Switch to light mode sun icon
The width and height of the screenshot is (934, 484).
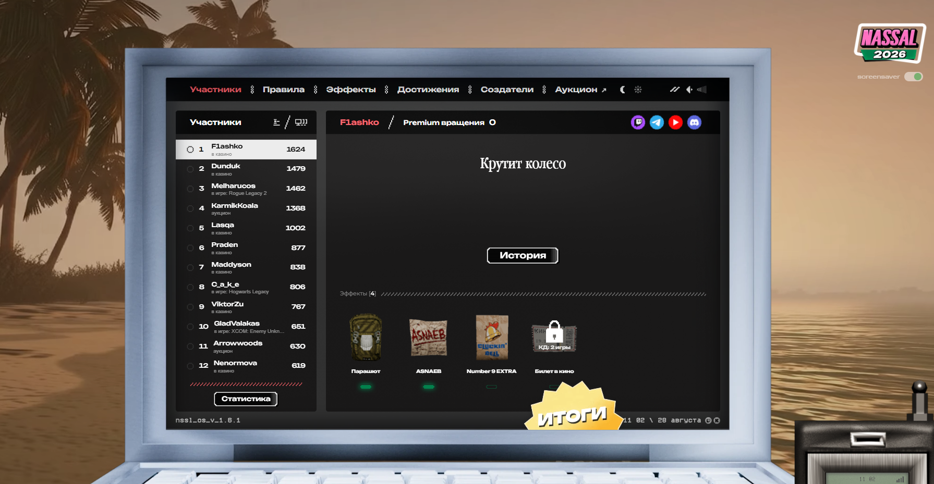(638, 90)
